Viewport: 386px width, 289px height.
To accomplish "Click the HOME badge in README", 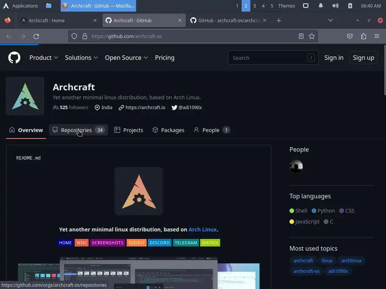I will [65, 243].
